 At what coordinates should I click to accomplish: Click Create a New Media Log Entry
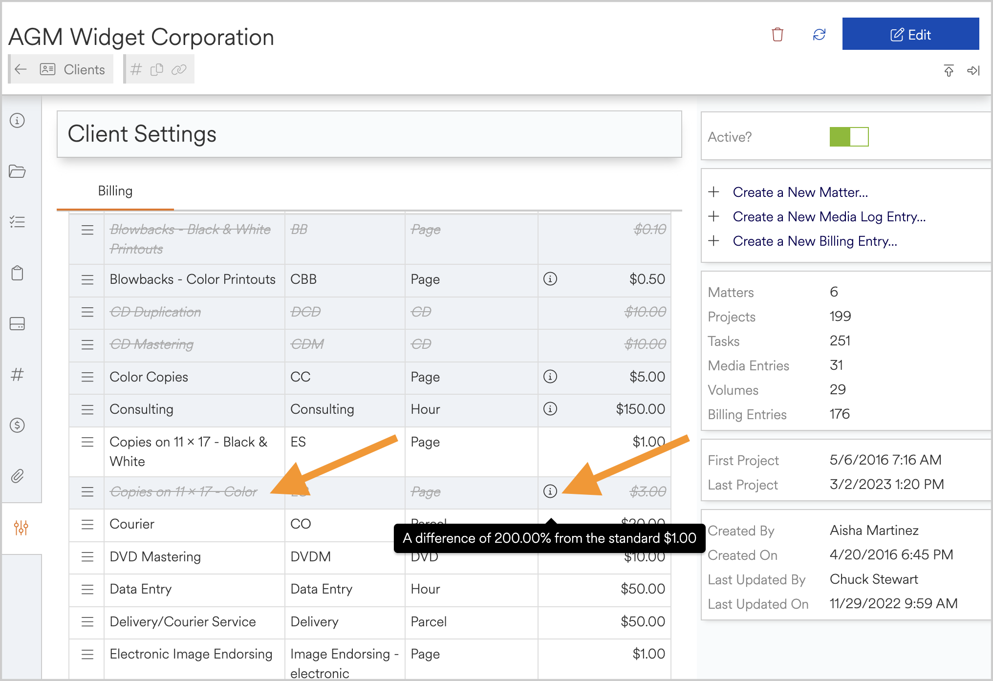[829, 216]
